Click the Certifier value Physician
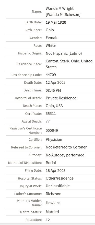 tap(54, 139)
